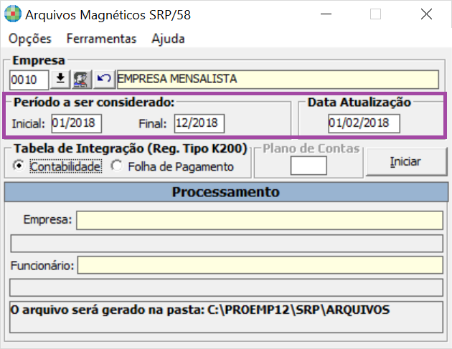Screen dimensions: 452x349
Task: Click the application icon in title bar
Action: click(13, 14)
